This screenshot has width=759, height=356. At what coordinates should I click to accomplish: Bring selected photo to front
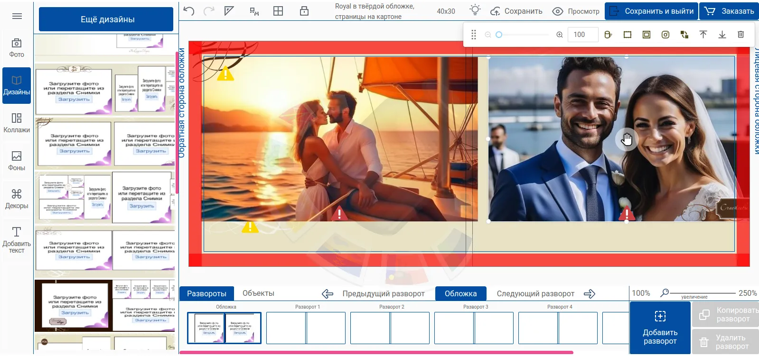tap(703, 35)
